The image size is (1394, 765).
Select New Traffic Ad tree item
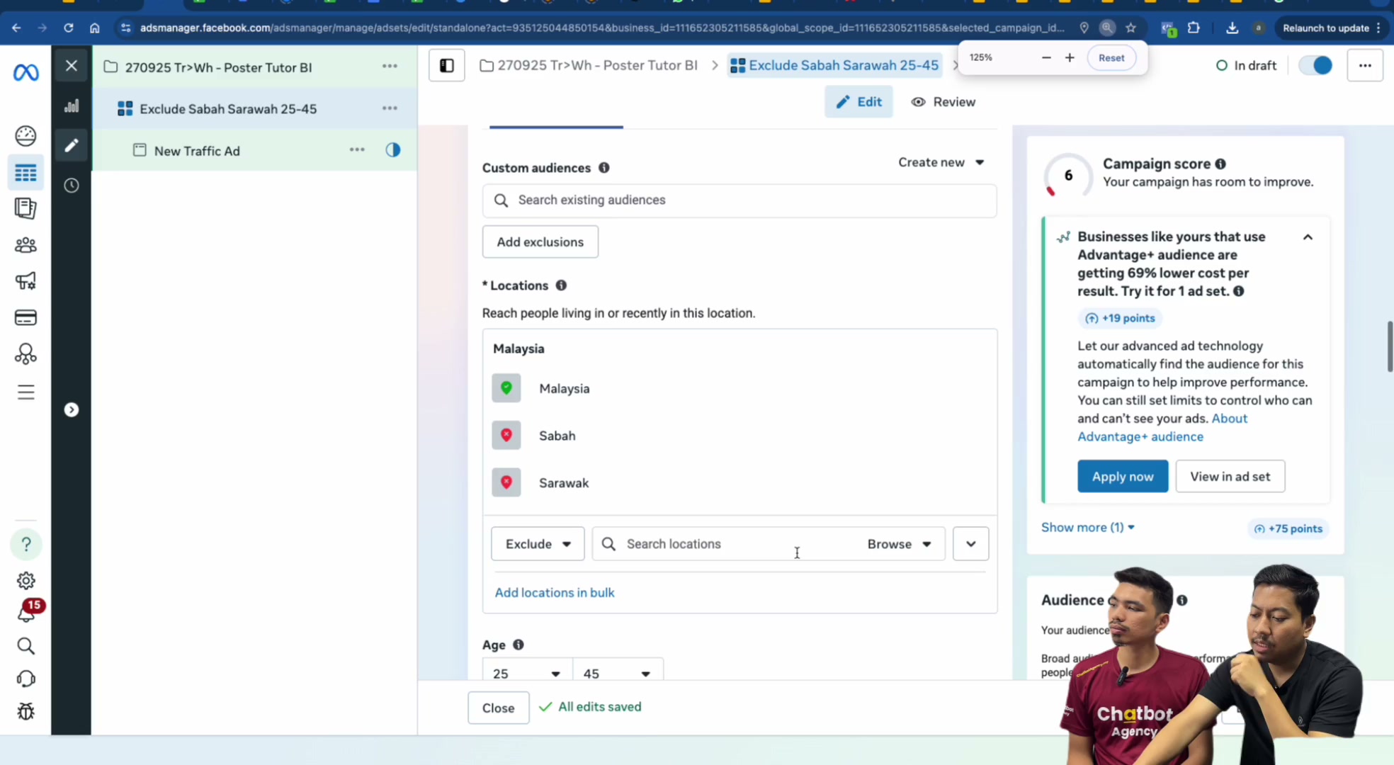tap(197, 151)
